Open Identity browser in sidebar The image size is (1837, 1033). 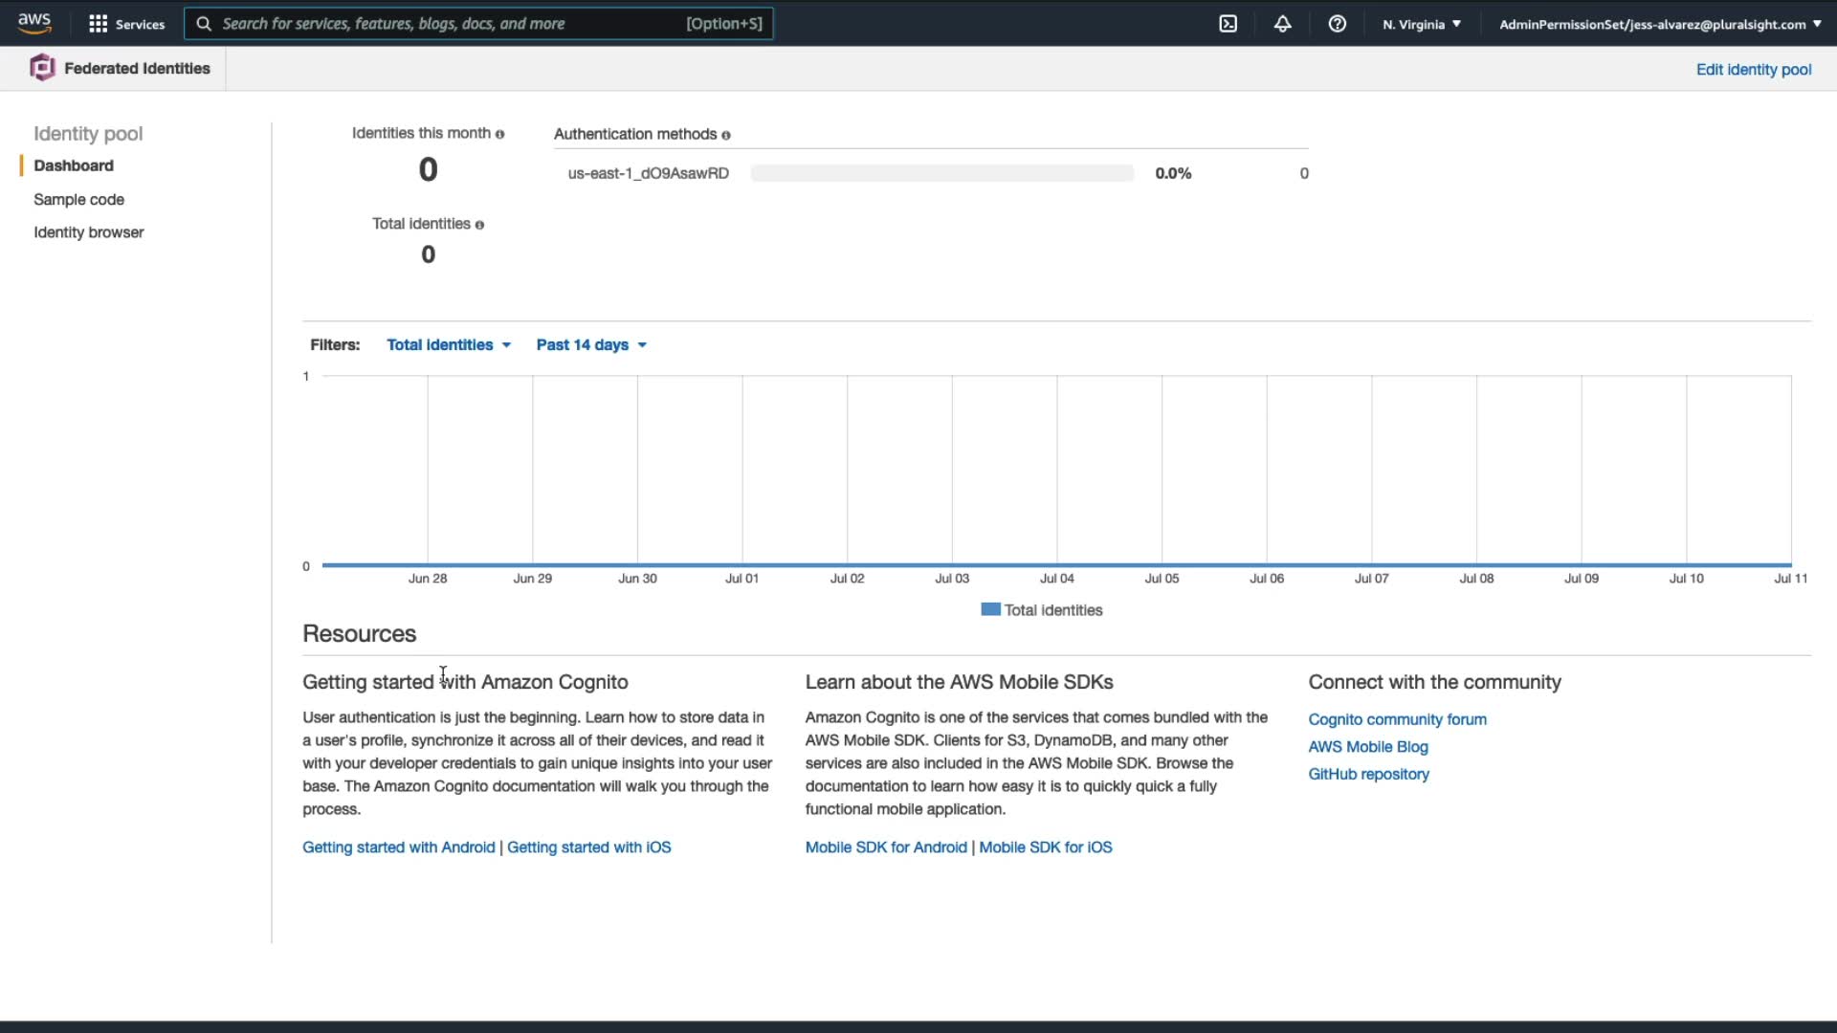tap(88, 232)
